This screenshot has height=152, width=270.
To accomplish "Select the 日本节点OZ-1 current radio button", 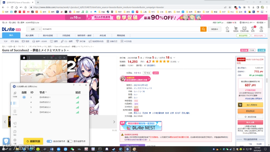I will coord(24,97).
